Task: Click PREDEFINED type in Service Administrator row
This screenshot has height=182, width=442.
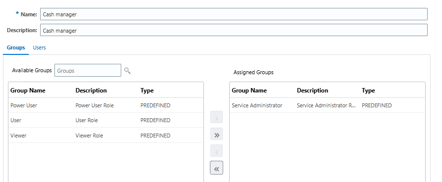Action: click(377, 105)
